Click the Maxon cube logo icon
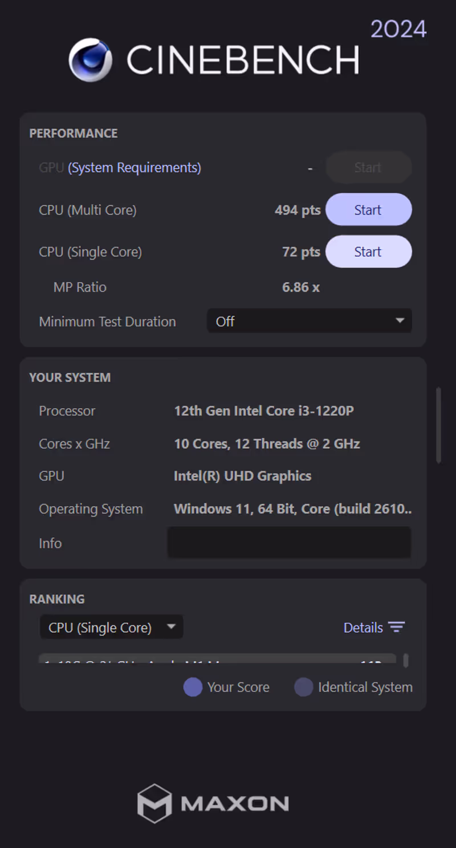 (154, 803)
